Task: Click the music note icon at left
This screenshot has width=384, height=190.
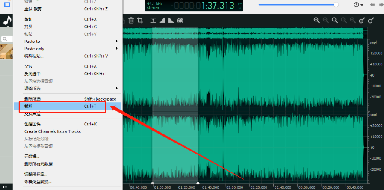Action: 7,21
